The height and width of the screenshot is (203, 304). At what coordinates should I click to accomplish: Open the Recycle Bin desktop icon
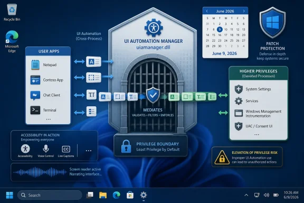12,10
